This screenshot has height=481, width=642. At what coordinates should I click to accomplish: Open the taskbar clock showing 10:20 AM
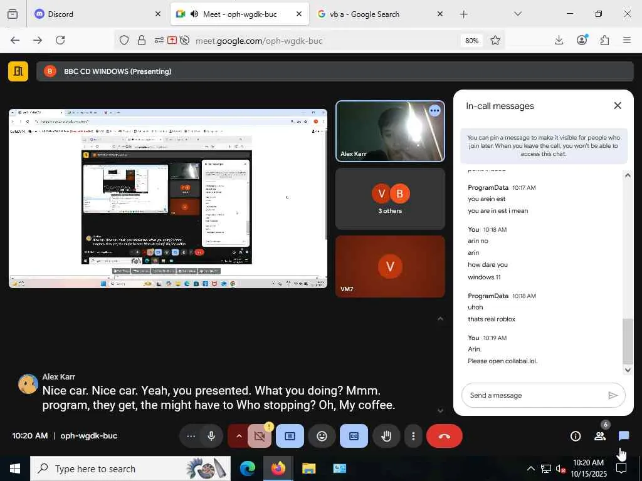[x=588, y=468]
